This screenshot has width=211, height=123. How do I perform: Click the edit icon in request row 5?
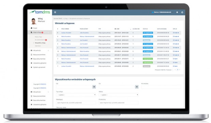click(174, 40)
